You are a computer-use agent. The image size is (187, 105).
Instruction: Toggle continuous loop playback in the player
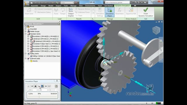49,86
